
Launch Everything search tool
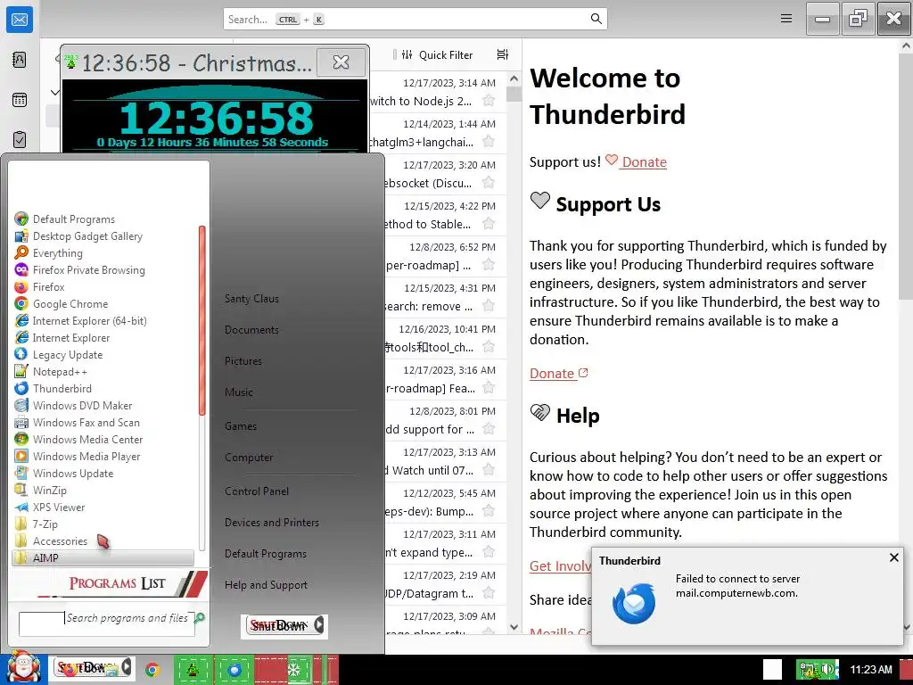coord(58,252)
